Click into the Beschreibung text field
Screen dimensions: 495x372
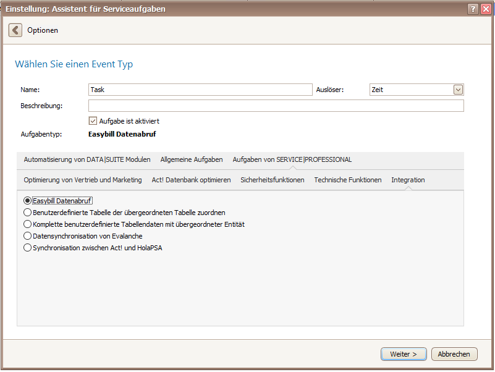coord(276,106)
